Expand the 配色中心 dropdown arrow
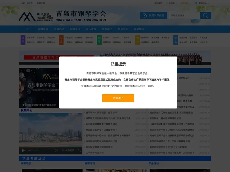 coord(209,3)
